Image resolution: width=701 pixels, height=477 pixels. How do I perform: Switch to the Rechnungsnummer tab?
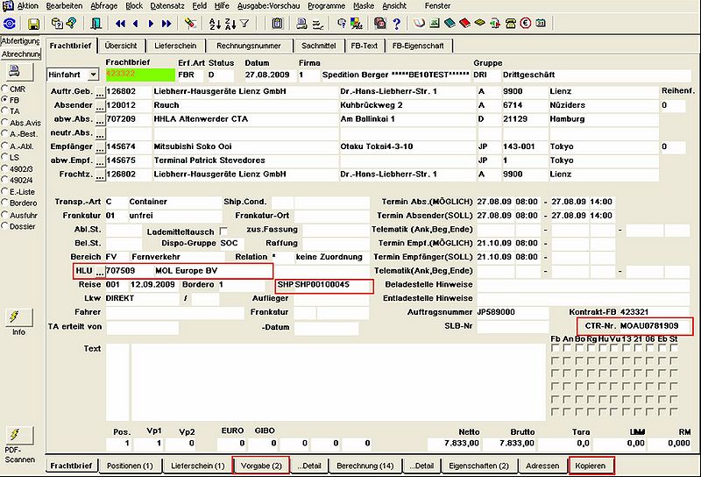(249, 46)
